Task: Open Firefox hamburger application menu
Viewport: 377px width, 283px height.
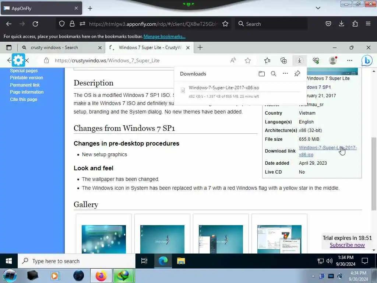Action: 368,24
